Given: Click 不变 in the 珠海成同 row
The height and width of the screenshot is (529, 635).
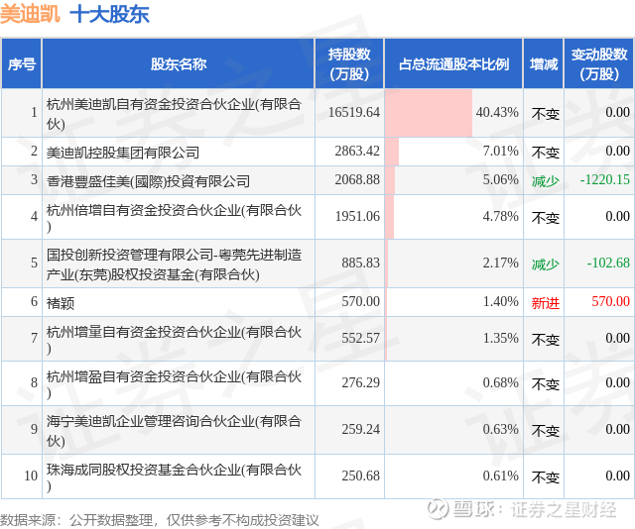Looking at the screenshot, I should pos(545,477).
